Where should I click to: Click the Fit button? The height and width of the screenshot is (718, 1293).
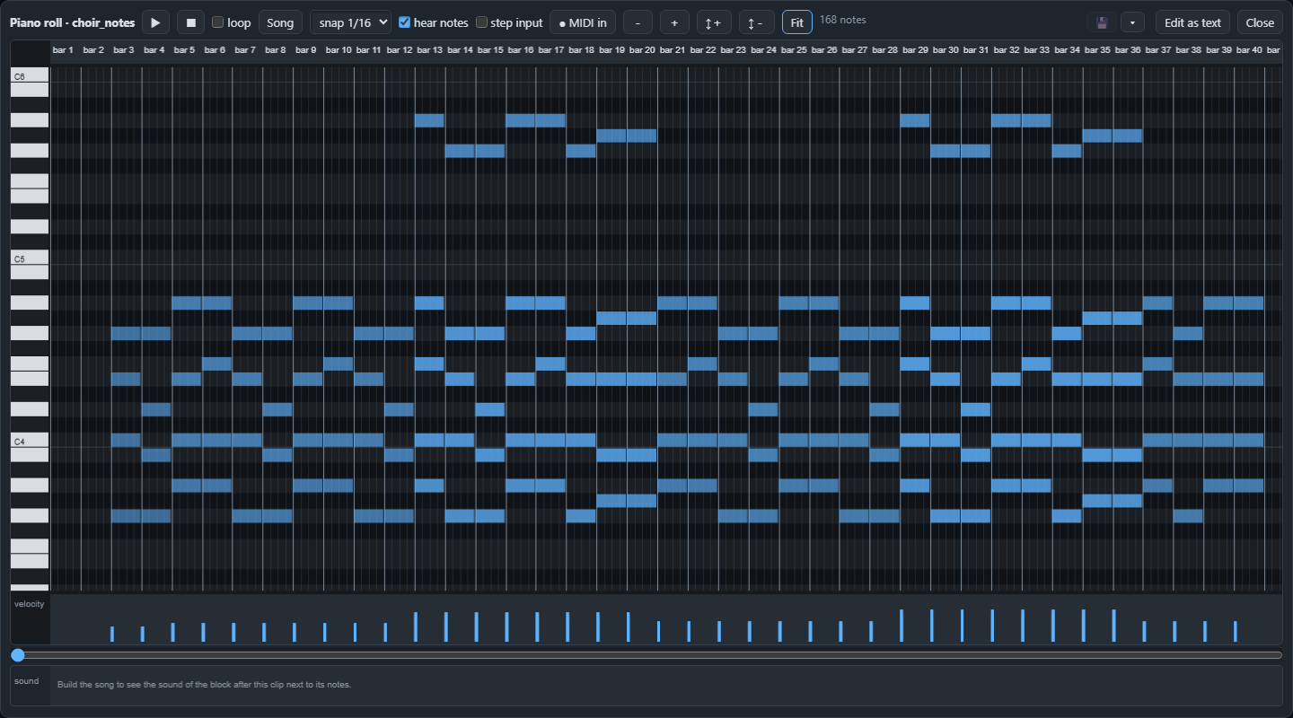click(x=797, y=22)
